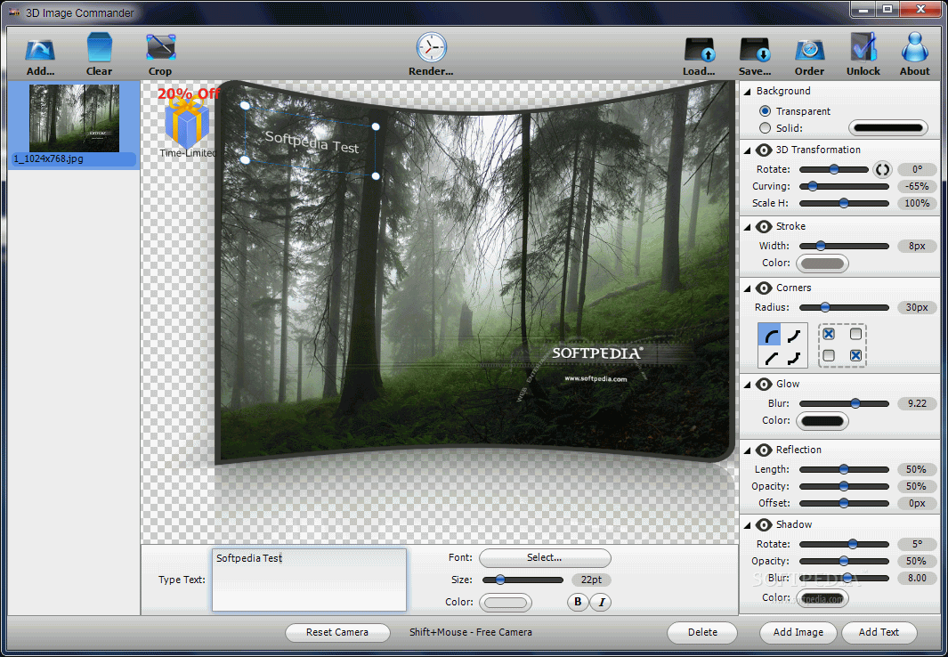Screen dimensions: 948x657
Task: Open the Solid background color swatch
Action: pos(888,128)
